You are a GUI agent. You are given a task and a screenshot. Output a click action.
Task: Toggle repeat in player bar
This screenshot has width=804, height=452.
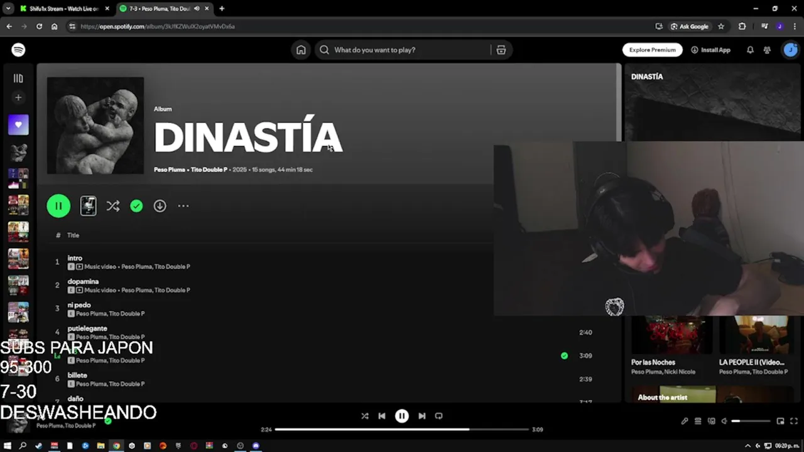[438, 416]
